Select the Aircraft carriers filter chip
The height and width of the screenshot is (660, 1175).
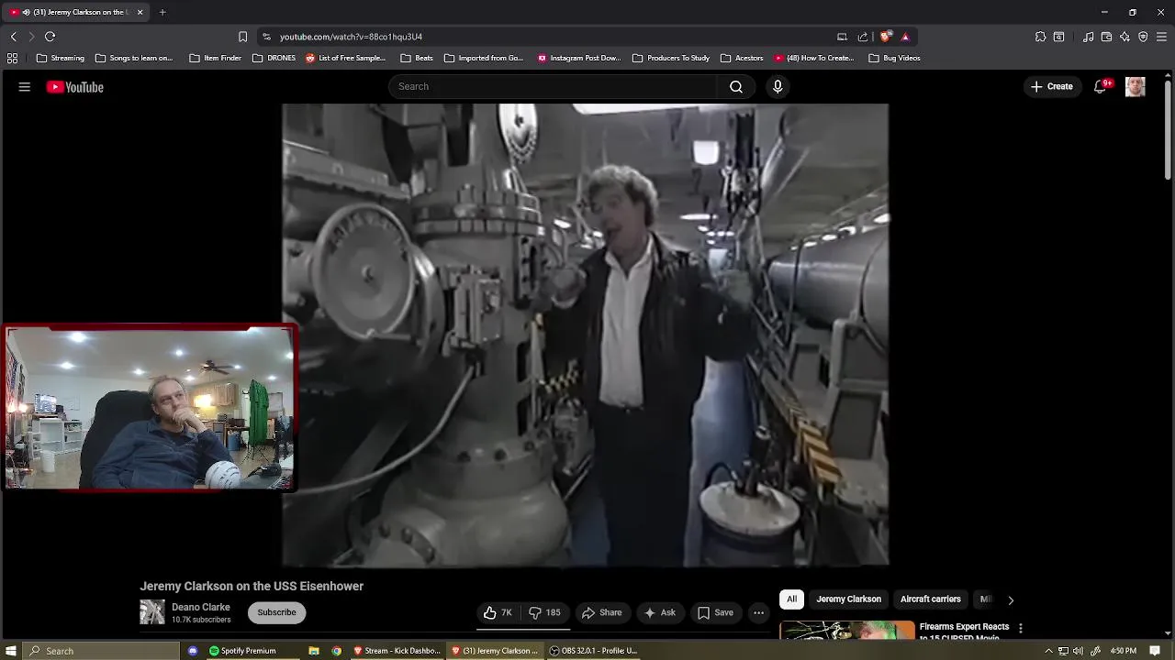coord(930,599)
